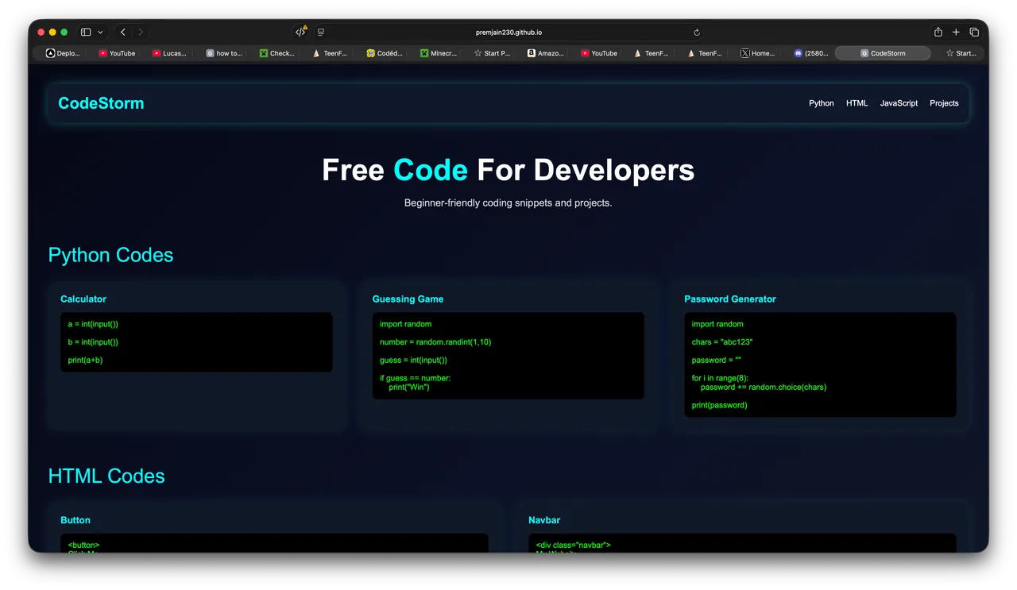Click the password = "" code line
The width and height of the screenshot is (1017, 590).
pos(716,361)
